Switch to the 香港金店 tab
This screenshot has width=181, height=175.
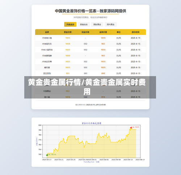pyautogui.click(x=84, y=25)
